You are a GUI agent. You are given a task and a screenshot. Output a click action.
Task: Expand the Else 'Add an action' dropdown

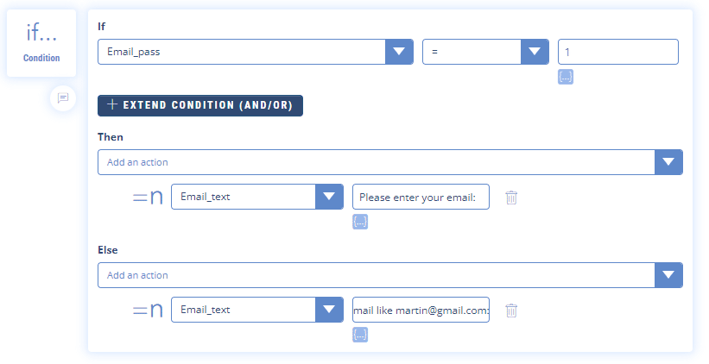pos(668,275)
